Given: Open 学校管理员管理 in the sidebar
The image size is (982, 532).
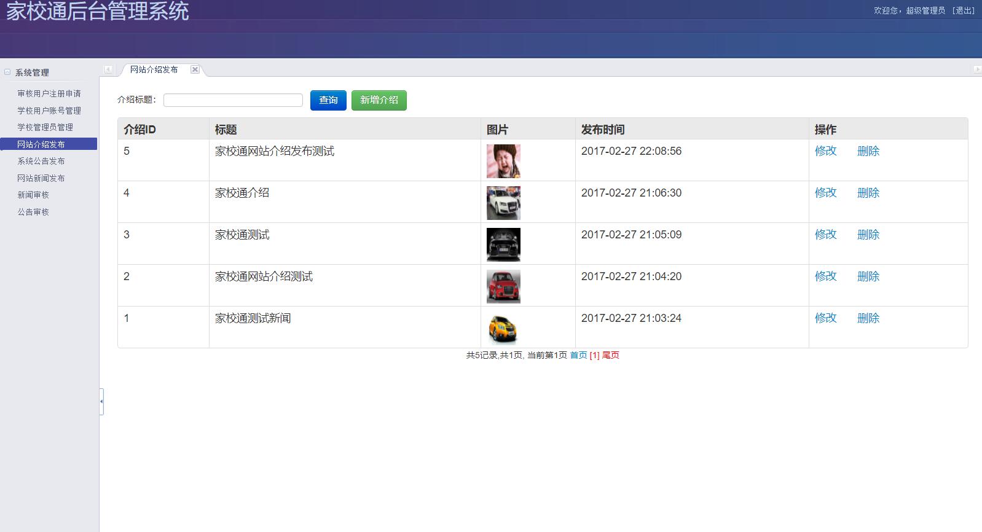Looking at the screenshot, I should pos(45,127).
